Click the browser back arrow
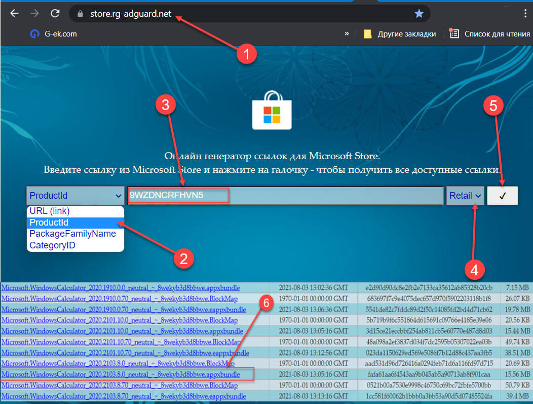533x404 pixels. click(x=15, y=14)
